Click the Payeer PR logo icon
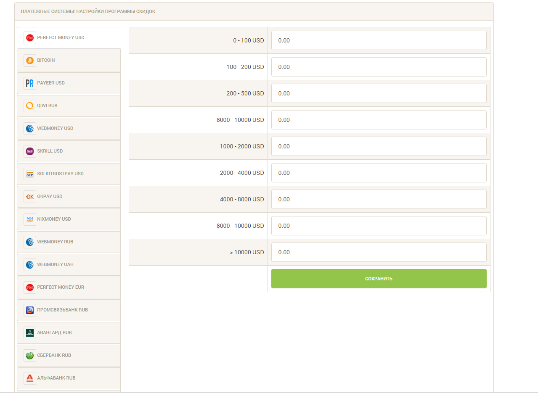Image resolution: width=538 pixels, height=393 pixels. 30,83
